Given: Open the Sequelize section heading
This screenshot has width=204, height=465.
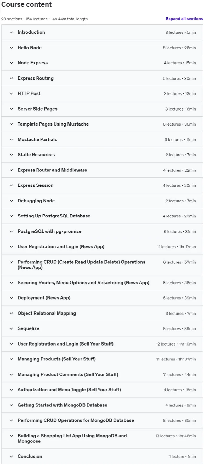Looking at the screenshot, I should (x=28, y=328).
